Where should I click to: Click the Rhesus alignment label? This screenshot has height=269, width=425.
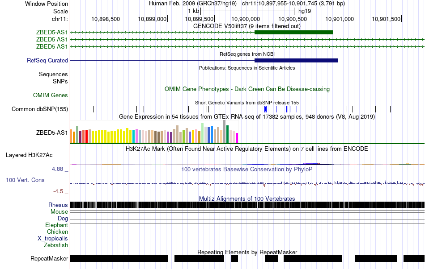[x=58, y=205]
